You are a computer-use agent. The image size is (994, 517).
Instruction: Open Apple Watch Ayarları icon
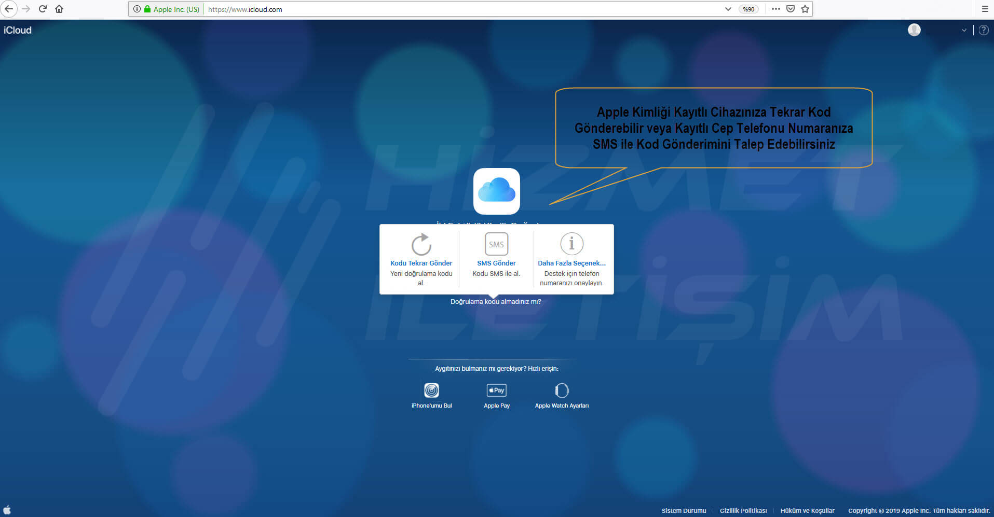(562, 390)
